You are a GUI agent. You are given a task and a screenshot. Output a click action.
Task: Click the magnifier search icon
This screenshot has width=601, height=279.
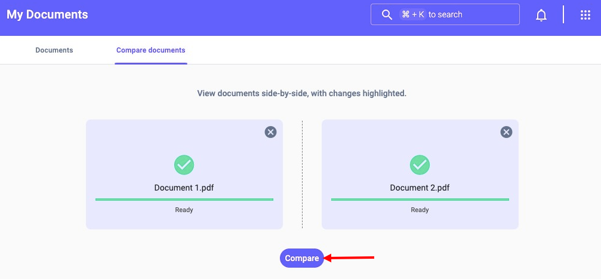(387, 14)
